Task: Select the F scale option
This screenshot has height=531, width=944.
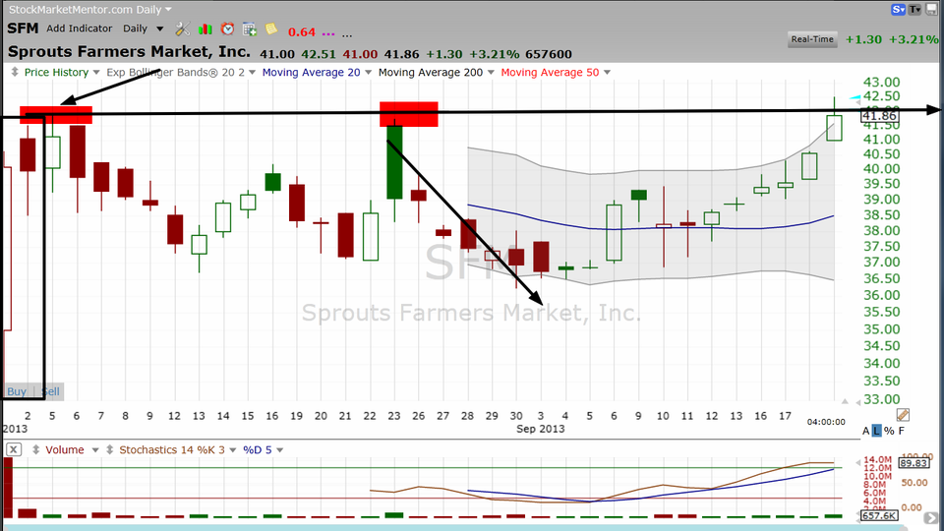Action: click(902, 431)
